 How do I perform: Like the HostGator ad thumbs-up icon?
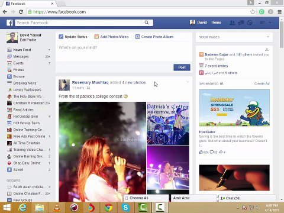tap(201, 152)
